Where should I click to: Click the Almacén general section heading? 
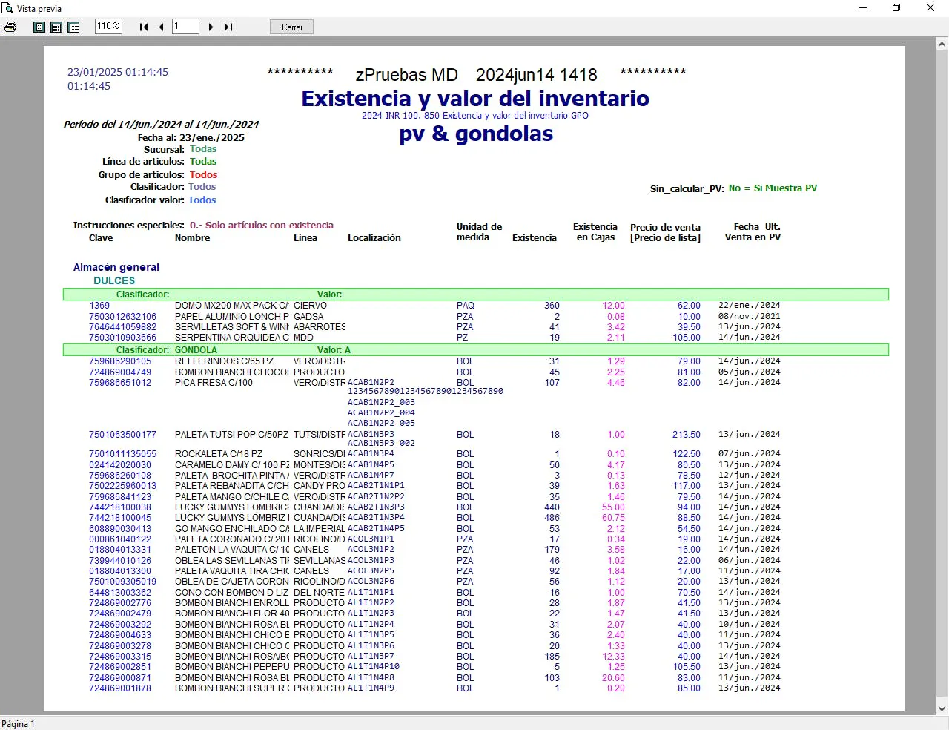point(116,267)
